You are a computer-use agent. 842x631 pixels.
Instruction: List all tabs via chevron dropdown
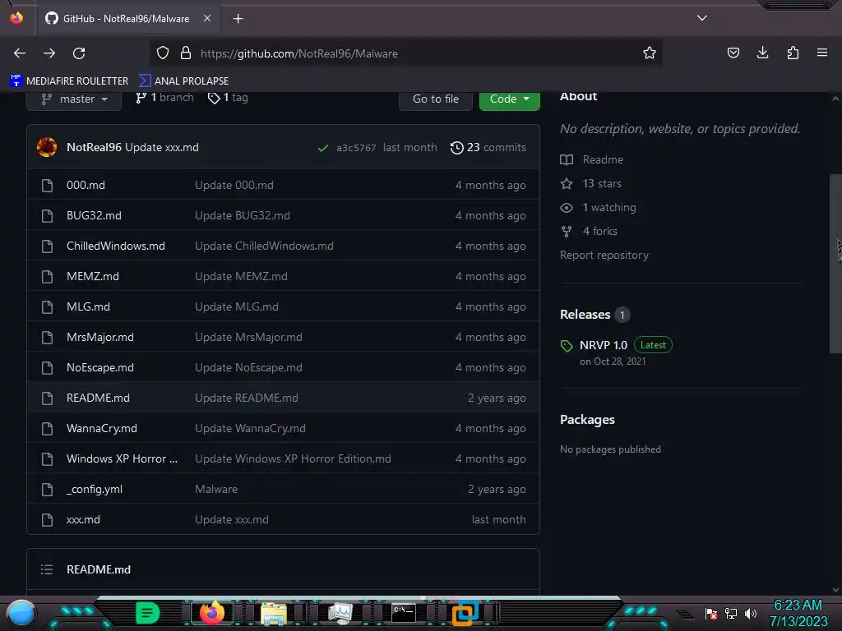(x=702, y=18)
